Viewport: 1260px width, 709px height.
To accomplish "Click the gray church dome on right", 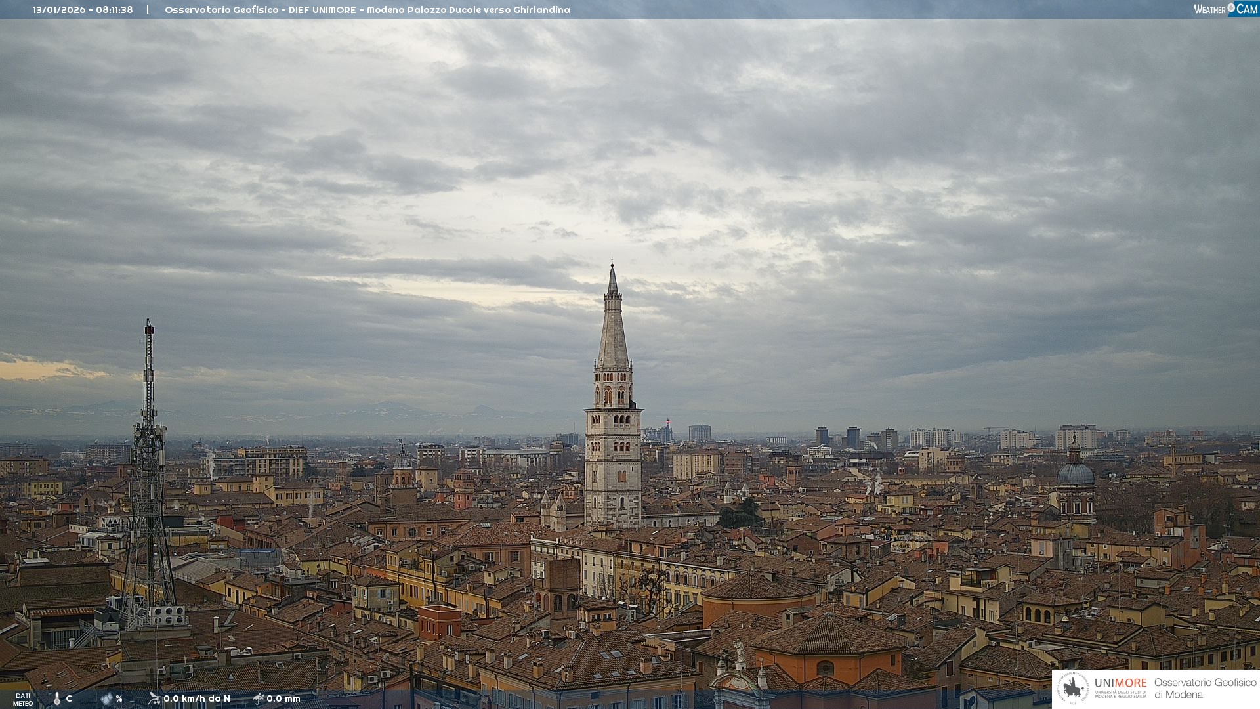I will point(1076,474).
